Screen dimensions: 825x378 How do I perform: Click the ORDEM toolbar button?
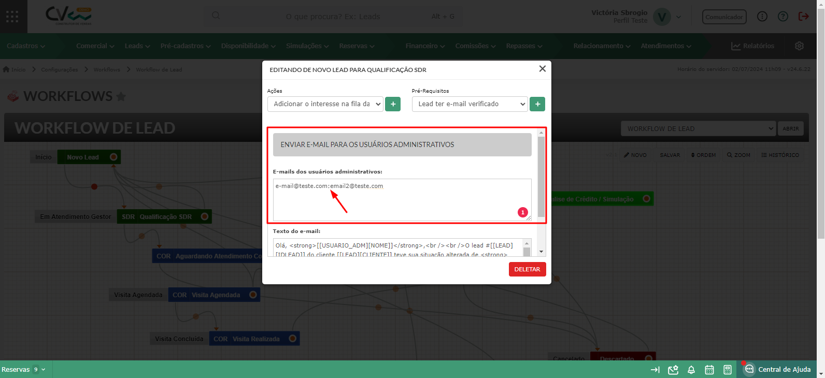click(703, 155)
